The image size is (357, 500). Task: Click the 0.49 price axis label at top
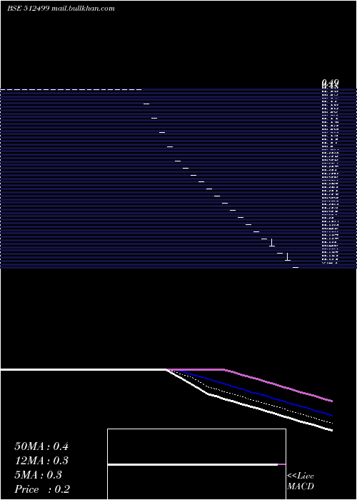(330, 83)
